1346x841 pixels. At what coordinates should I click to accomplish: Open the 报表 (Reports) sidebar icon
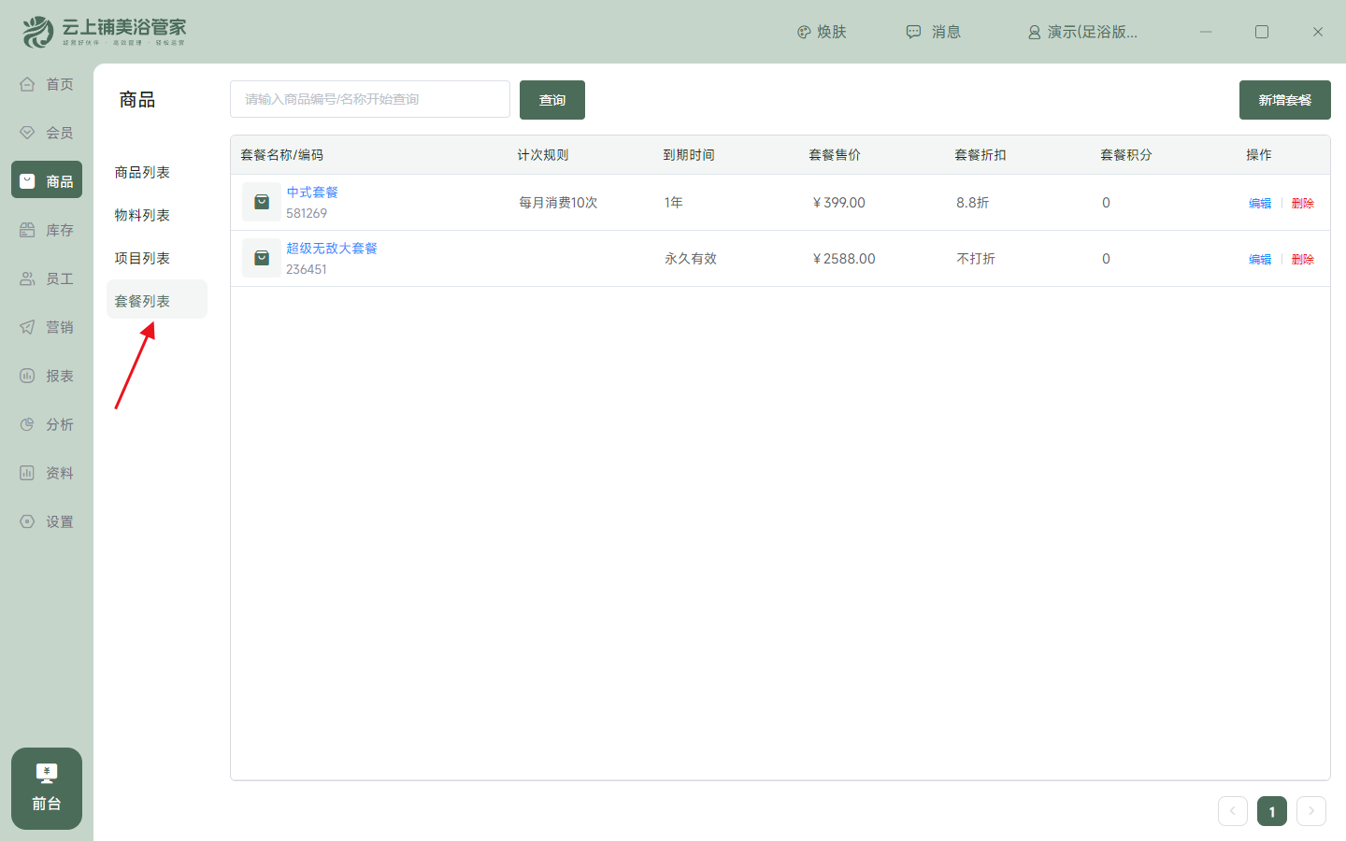click(x=46, y=375)
